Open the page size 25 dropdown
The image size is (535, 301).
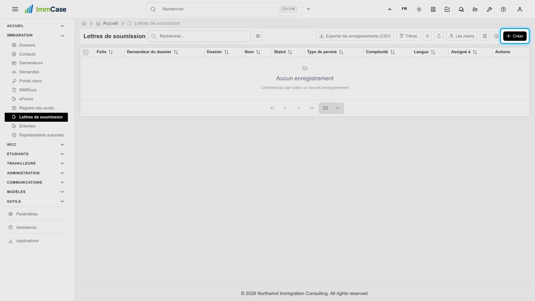click(331, 108)
